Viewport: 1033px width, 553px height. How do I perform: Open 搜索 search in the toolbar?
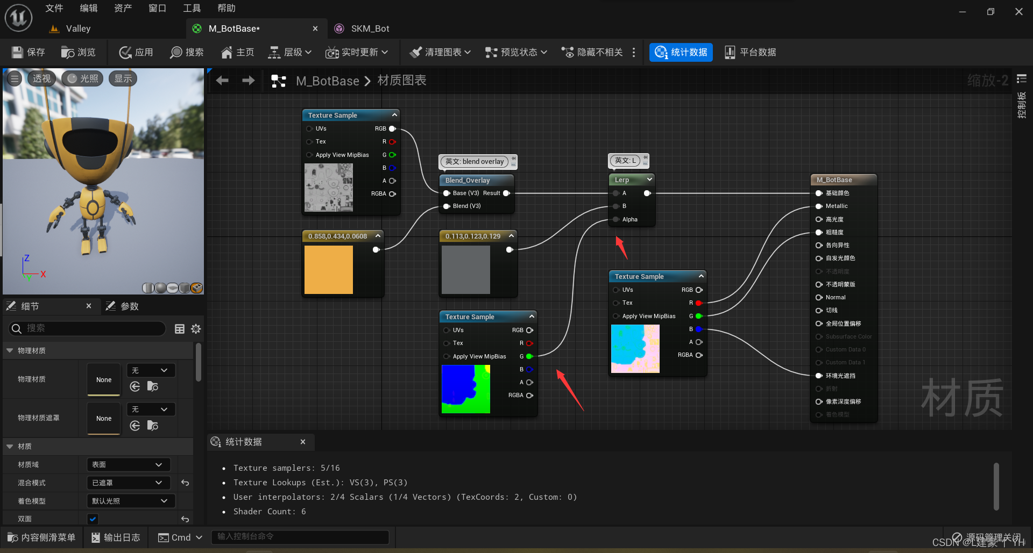click(187, 52)
